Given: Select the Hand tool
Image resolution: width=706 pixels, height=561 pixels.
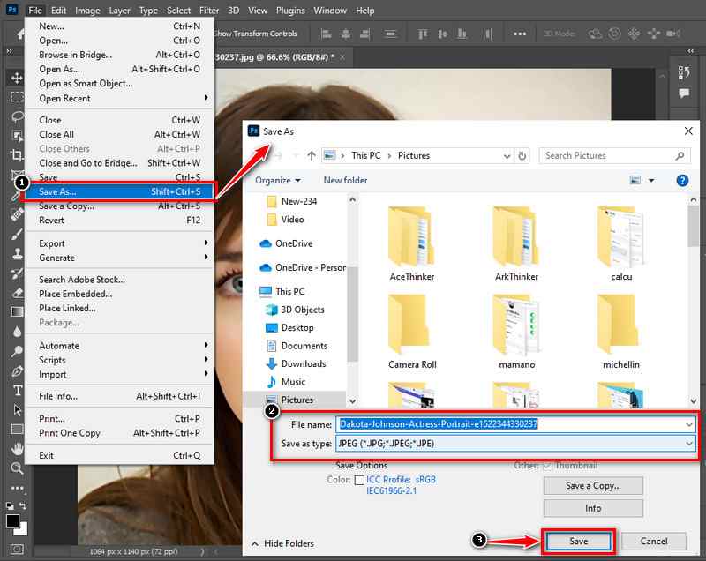Looking at the screenshot, I should (x=17, y=448).
